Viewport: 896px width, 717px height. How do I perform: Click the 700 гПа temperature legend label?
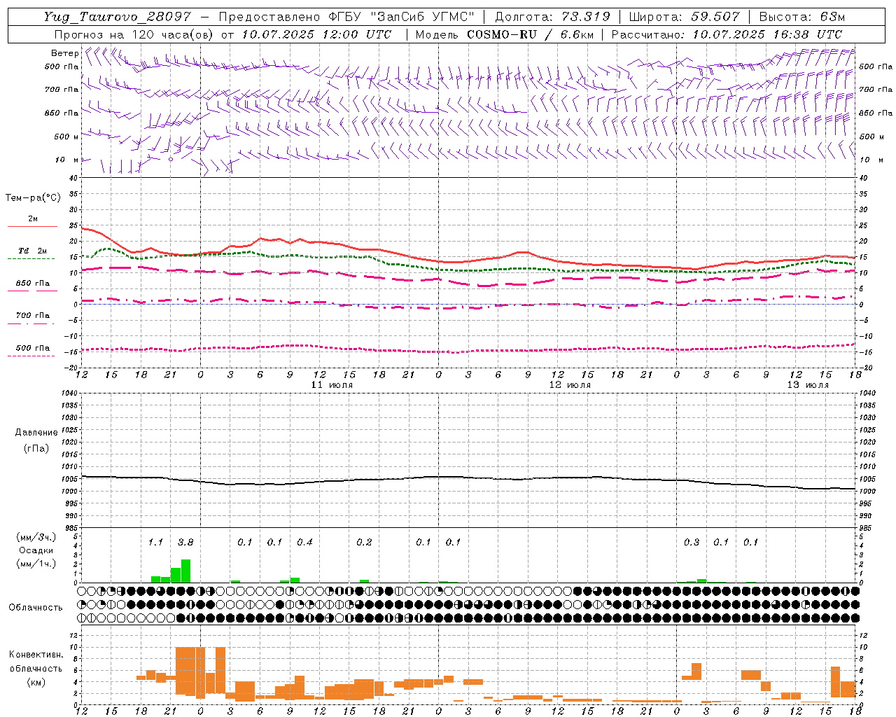pyautogui.click(x=33, y=316)
